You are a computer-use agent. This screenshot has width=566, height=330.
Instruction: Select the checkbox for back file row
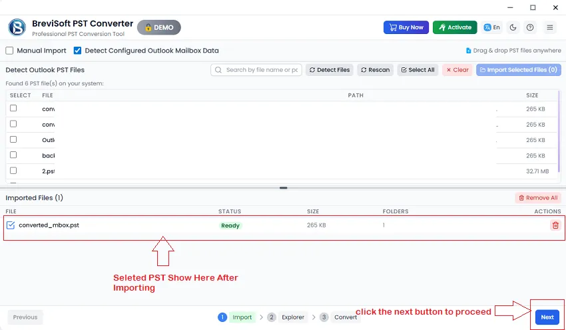click(x=13, y=155)
